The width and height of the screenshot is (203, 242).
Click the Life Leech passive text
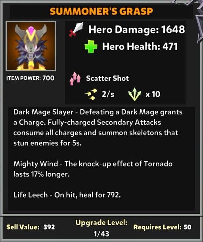[67, 195]
